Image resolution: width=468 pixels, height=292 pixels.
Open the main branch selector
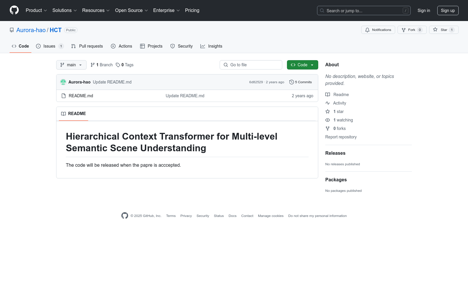71,65
